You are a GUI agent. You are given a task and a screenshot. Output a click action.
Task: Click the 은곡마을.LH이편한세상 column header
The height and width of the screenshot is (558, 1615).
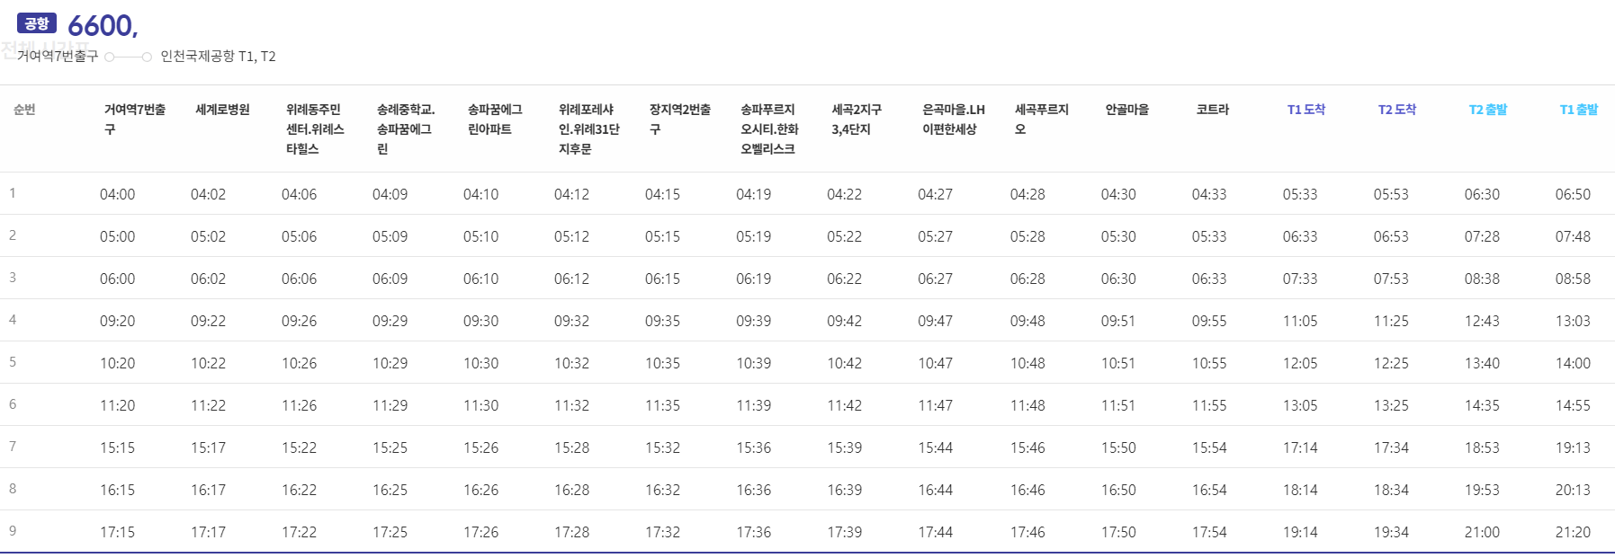tap(954, 120)
